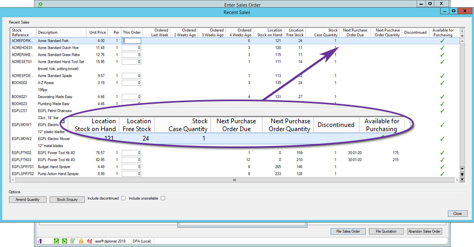The height and width of the screenshot is (247, 474).
Task: Click the green checkmark for ACMERAKE row
Action: (x=442, y=55)
